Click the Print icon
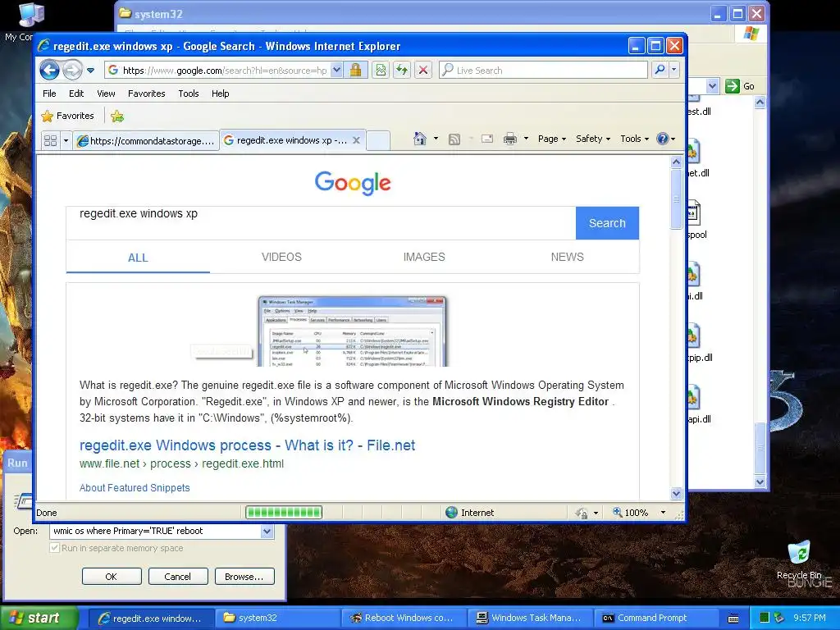840x630 pixels. coord(510,139)
